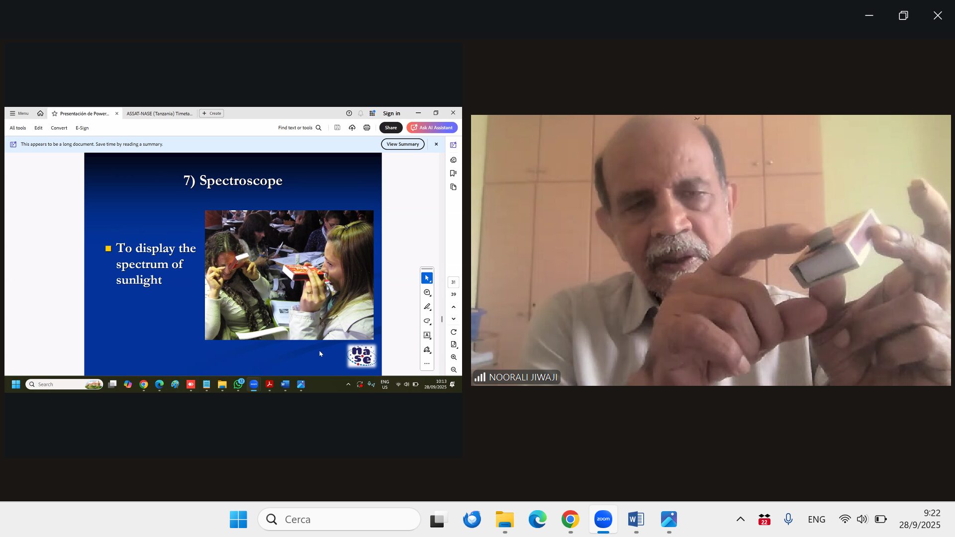Select the highlighter pen tool
Image resolution: width=955 pixels, height=537 pixels.
[x=427, y=307]
